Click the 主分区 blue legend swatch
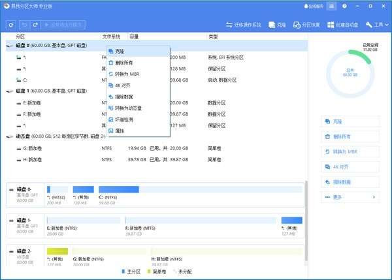Image resolution: width=392 pixels, height=280 pixels. [123, 272]
